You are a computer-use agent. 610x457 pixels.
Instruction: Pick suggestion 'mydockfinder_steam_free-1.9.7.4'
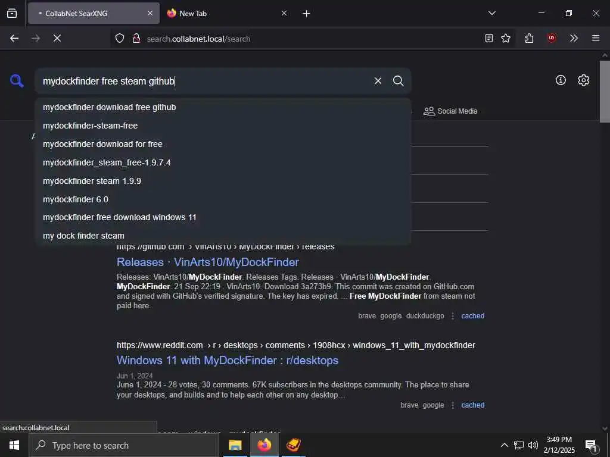click(223, 162)
